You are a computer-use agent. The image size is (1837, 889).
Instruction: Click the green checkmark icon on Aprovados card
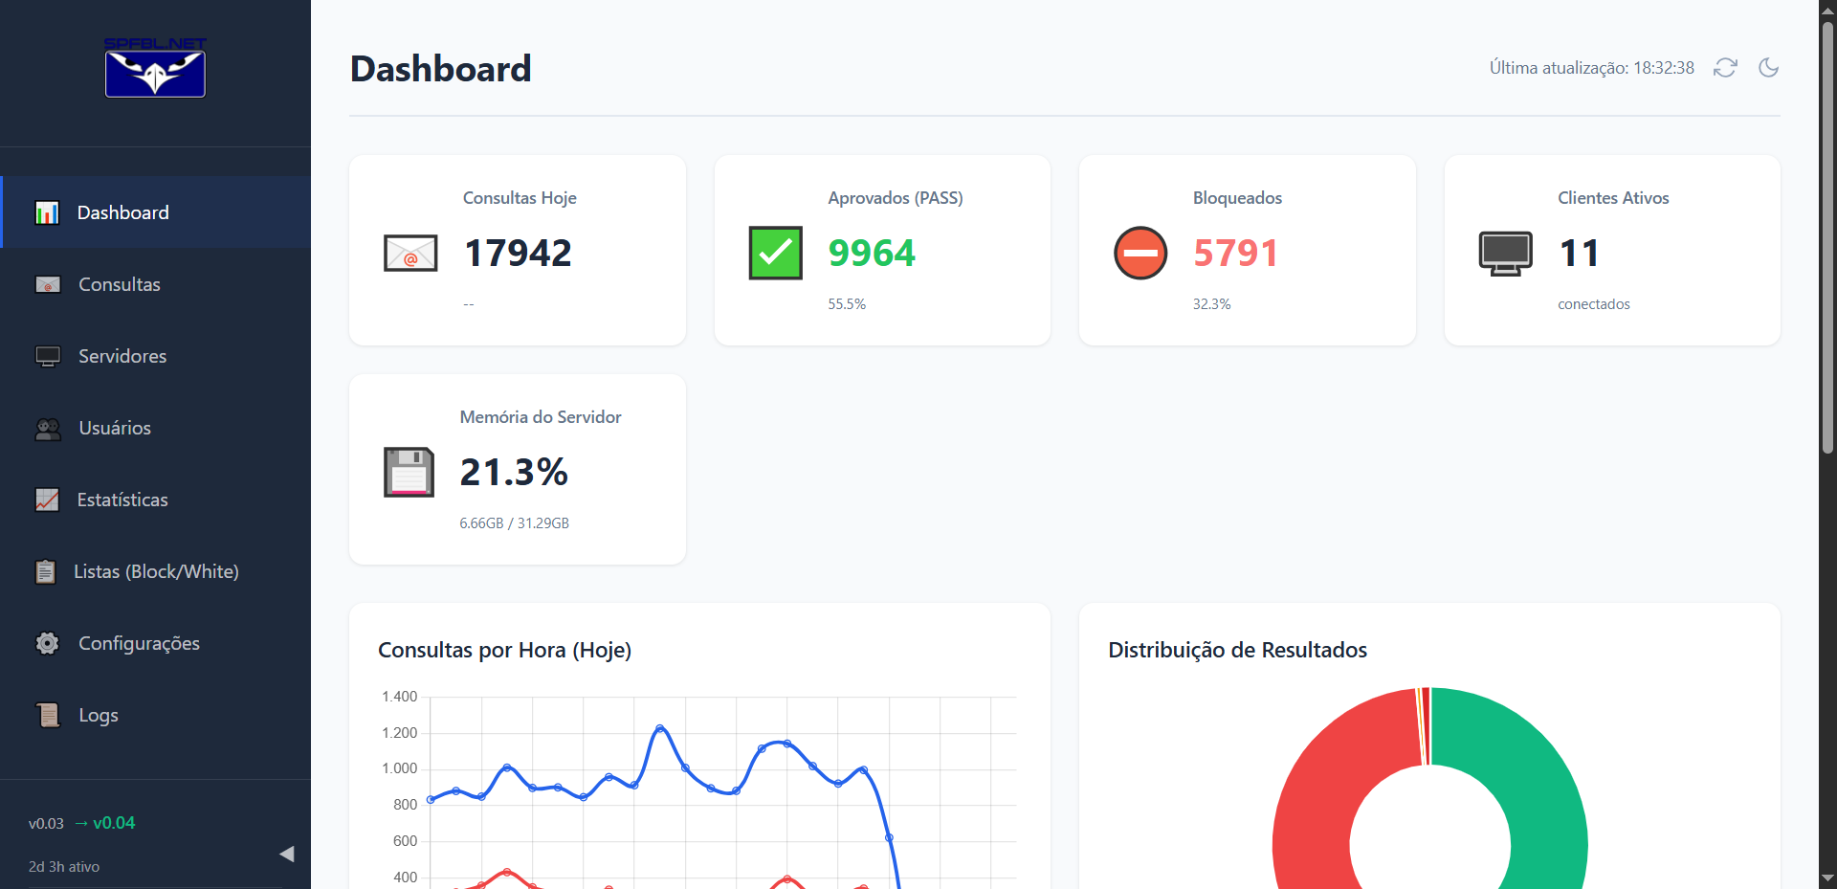[x=776, y=254]
